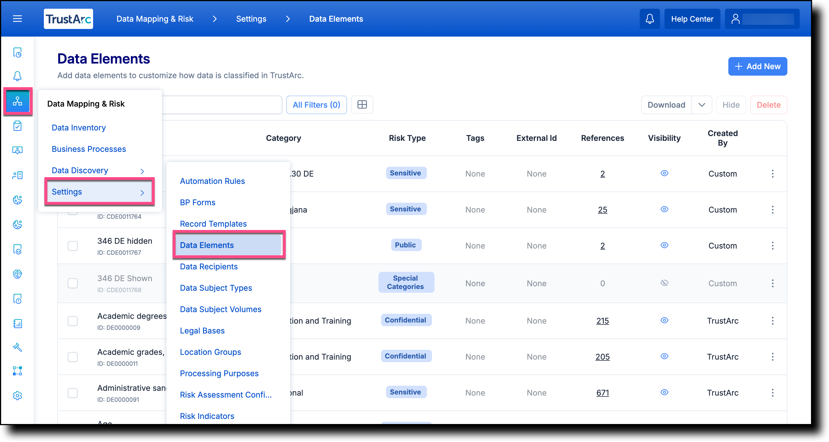Open Data Recipients from the submenu

point(209,267)
